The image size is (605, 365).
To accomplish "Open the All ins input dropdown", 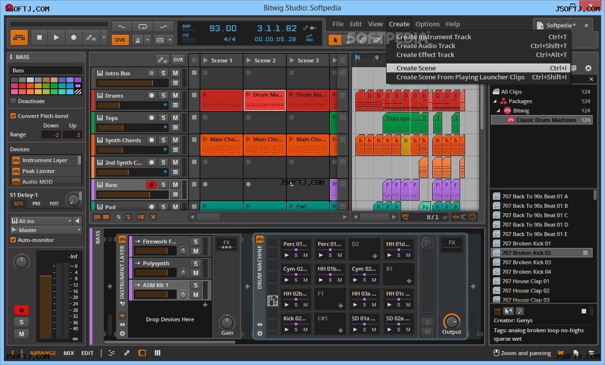I will (x=41, y=221).
